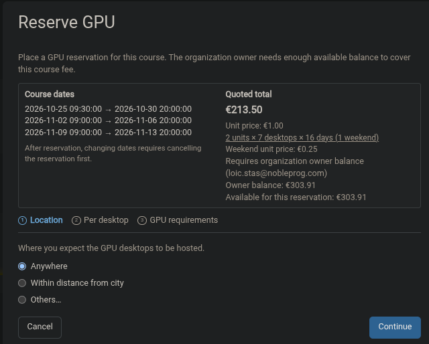Image resolution: width=429 pixels, height=344 pixels.
Task: Cancel the GPU reservation dialog
Action: (x=40, y=327)
